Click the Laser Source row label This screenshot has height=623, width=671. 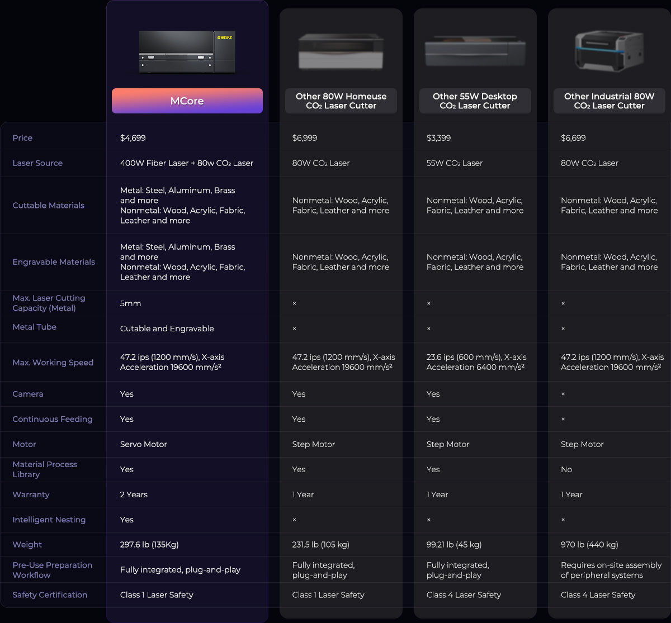37,163
